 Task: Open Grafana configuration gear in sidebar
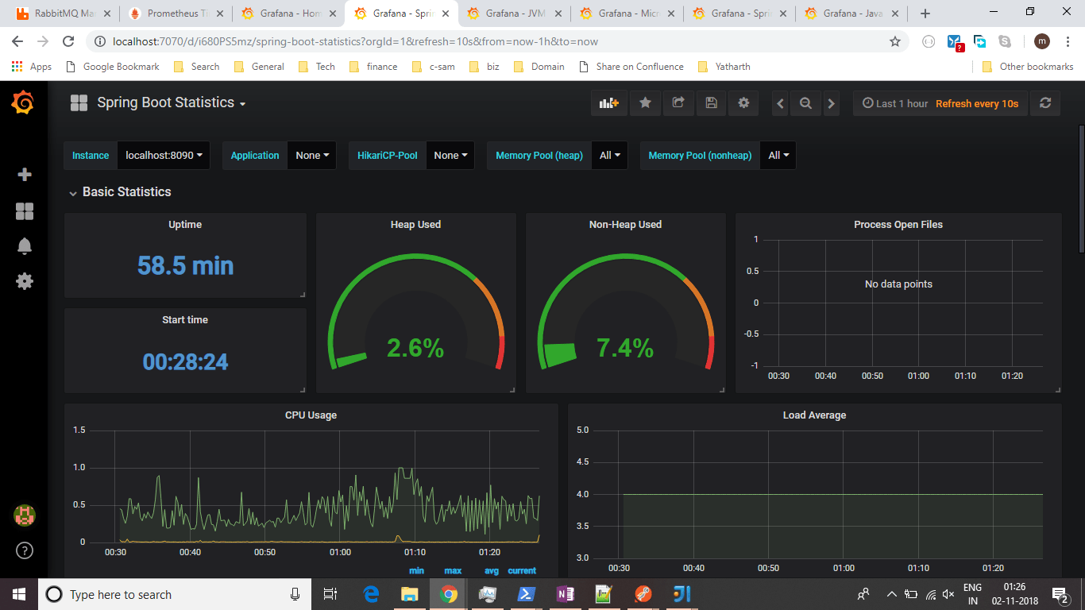click(24, 281)
